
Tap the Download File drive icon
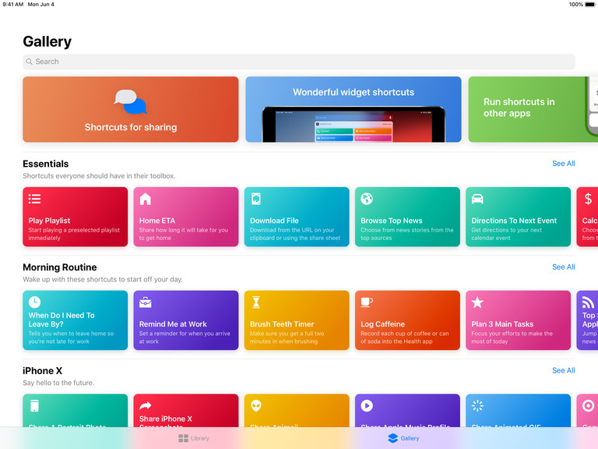pos(256,199)
